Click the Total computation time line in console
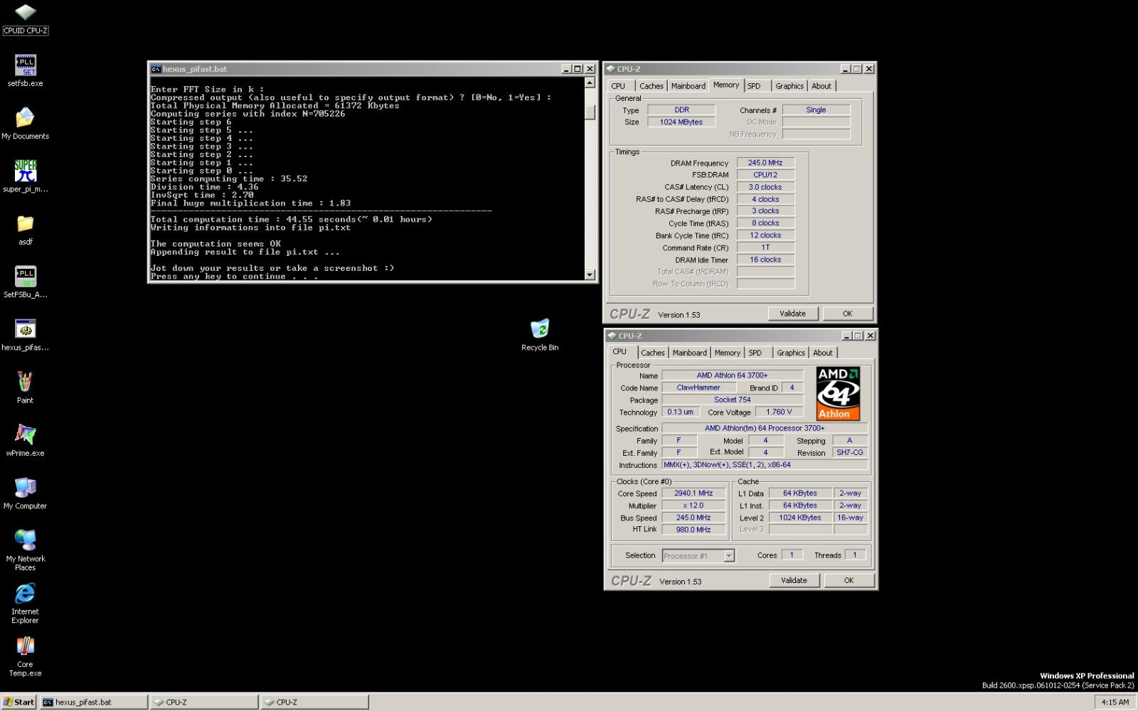 291,219
